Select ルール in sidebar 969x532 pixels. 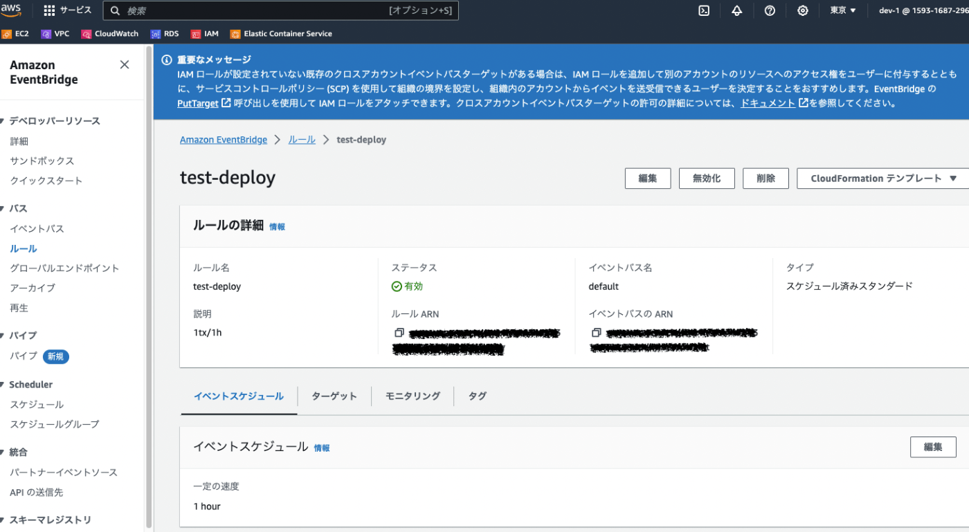[24, 249]
